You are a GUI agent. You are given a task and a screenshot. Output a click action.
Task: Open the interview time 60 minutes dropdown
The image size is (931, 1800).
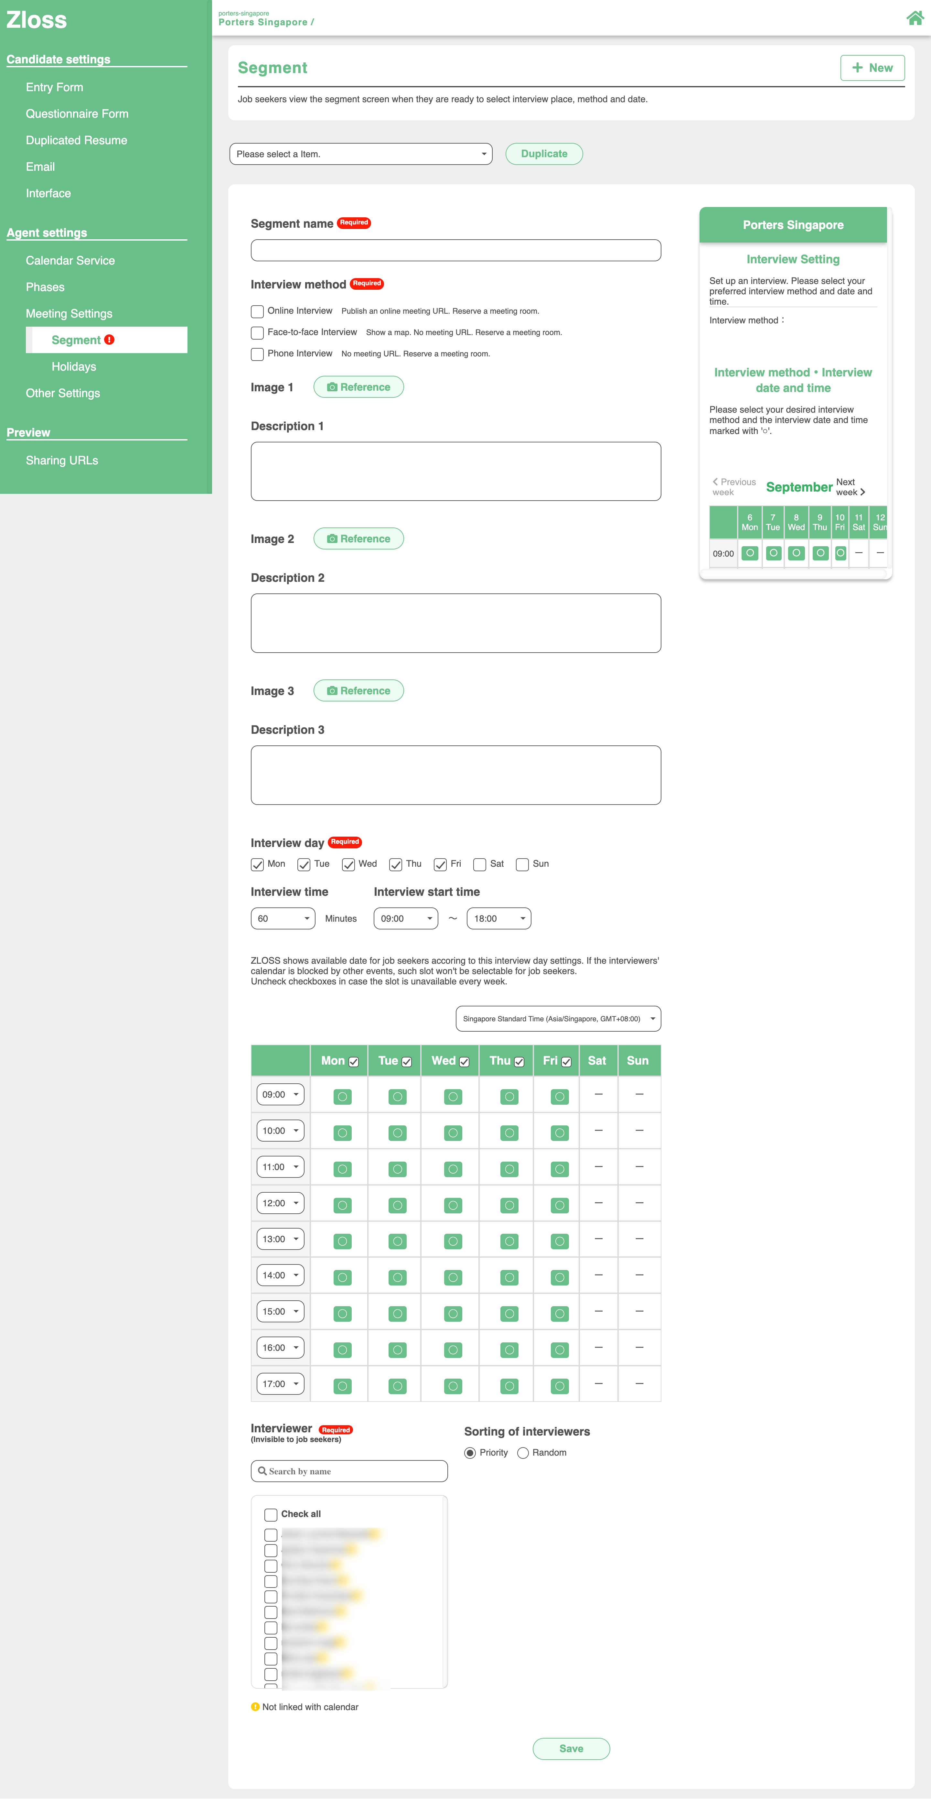coord(283,918)
